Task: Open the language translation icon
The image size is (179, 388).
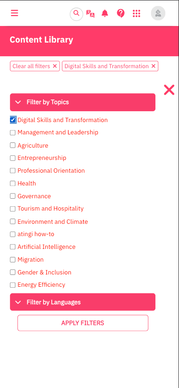Action: pyautogui.click(x=90, y=14)
